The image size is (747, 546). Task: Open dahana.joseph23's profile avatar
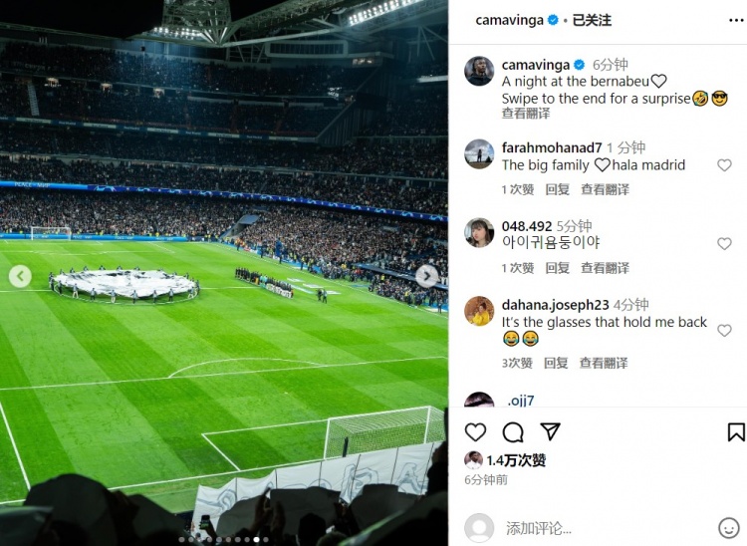pos(479,311)
